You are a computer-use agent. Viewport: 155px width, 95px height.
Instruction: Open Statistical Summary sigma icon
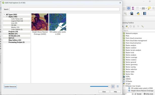point(133,8)
